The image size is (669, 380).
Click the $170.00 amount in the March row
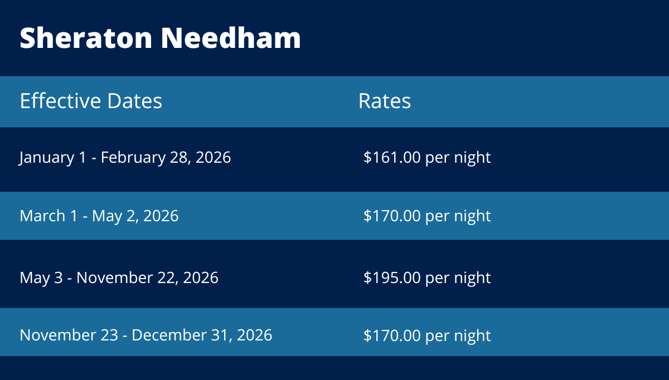[x=392, y=216]
